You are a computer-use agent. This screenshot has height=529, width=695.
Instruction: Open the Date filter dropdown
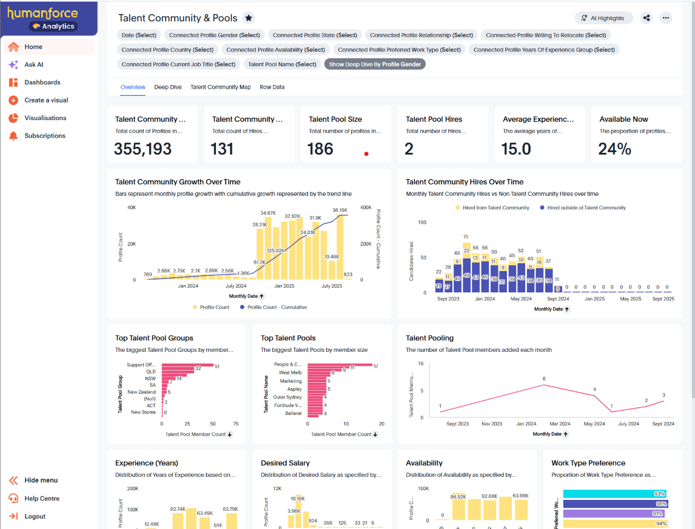click(139, 35)
